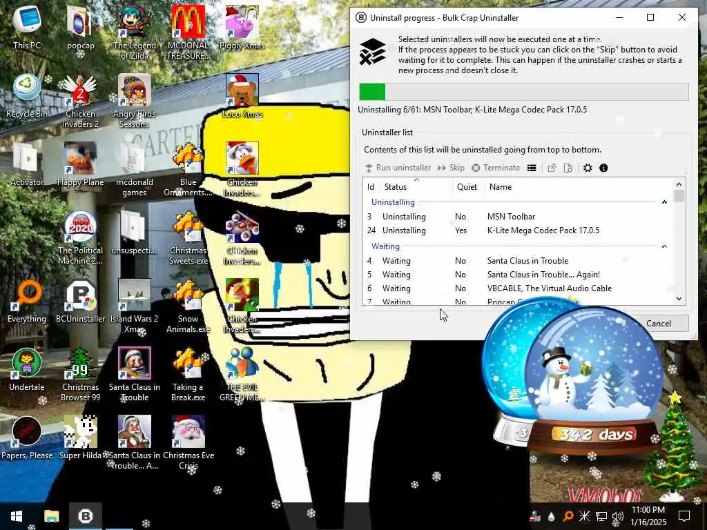Open Chicken Invaders 2 shortcut
707x530 pixels.
tap(80, 101)
